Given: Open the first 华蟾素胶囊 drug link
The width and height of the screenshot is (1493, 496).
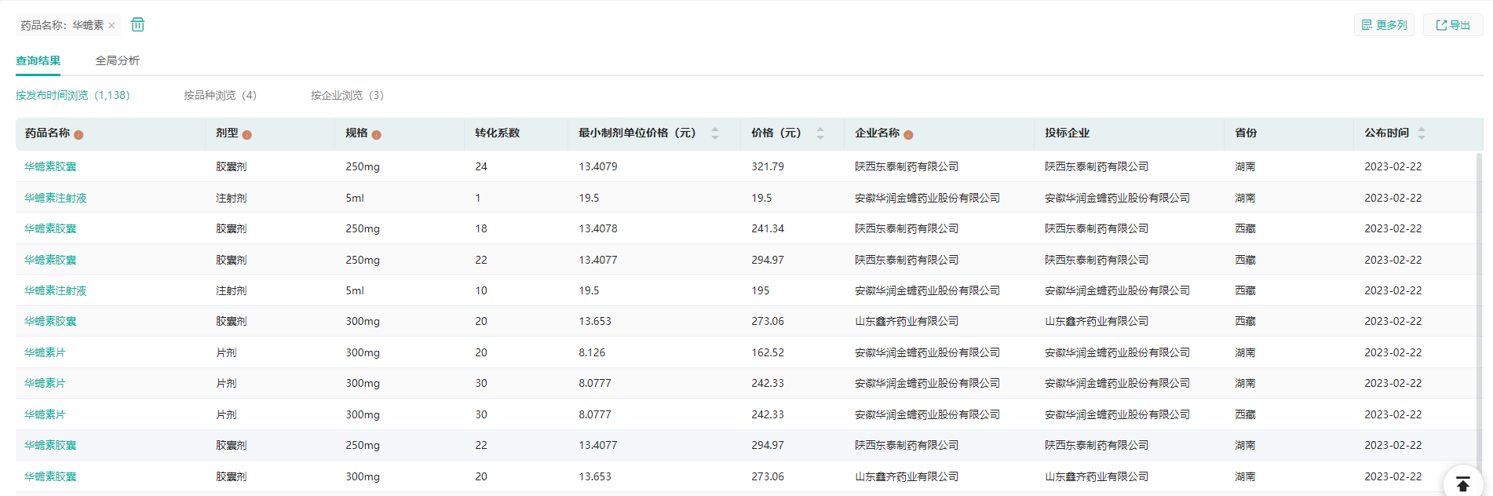Looking at the screenshot, I should click(50, 166).
